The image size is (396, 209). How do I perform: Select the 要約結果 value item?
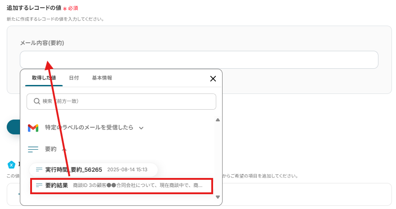[122, 186]
